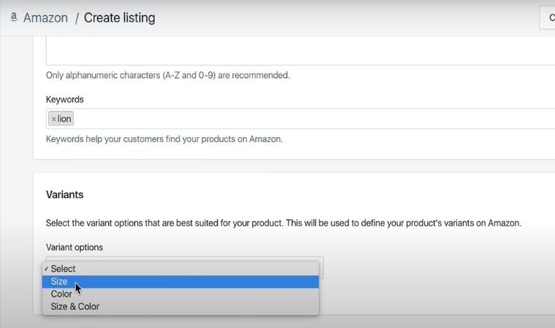Click the Variant options dropdown box edge
Image resolution: width=555 pixels, height=328 pixels.
321,267
